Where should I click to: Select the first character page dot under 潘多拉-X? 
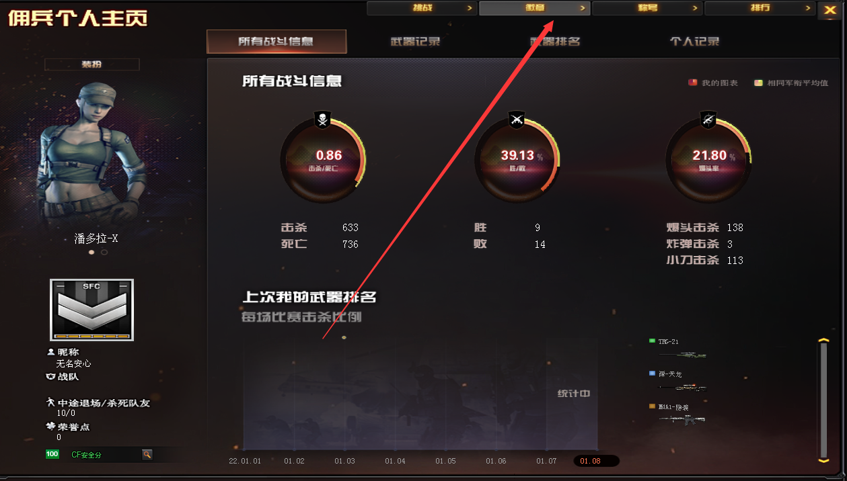click(91, 253)
